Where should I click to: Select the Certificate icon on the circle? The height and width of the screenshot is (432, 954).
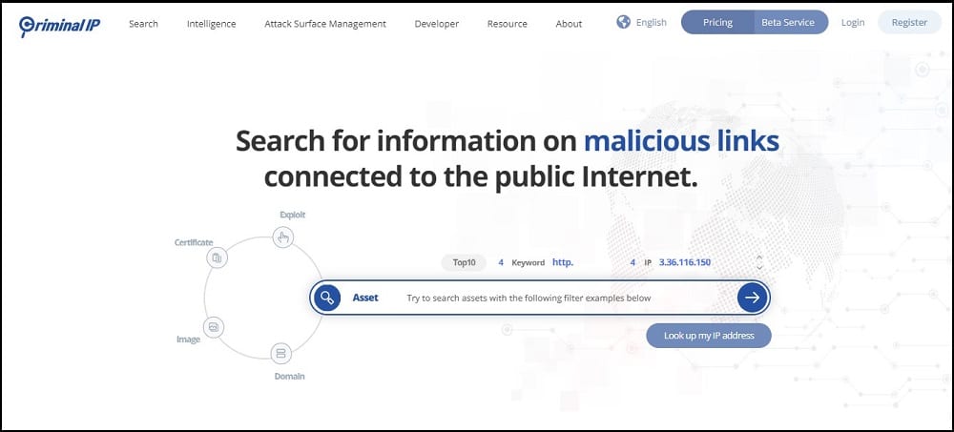coord(217,258)
